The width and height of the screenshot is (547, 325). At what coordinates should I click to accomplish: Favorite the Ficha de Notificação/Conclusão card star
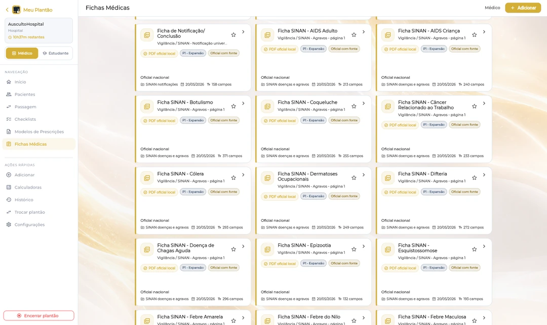(233, 35)
